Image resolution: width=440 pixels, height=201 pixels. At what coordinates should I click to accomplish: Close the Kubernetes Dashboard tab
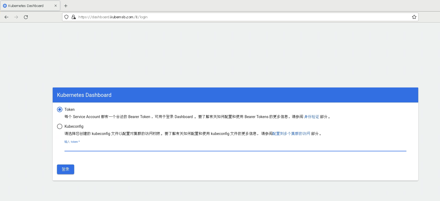56,6
